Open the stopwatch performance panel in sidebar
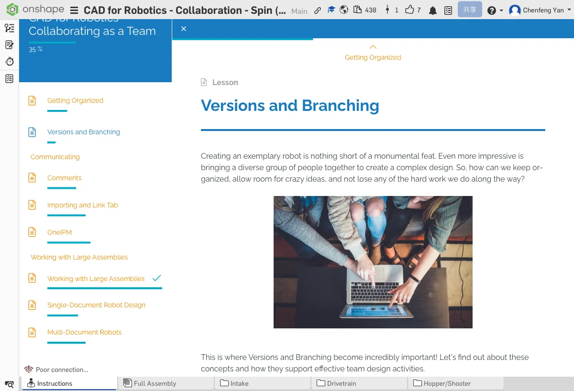 click(9, 62)
